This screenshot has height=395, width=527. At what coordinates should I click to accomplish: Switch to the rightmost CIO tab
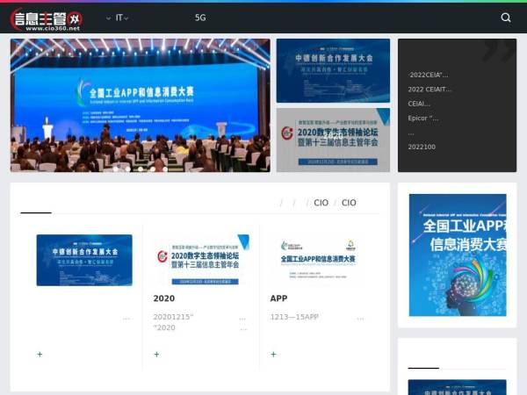tap(349, 203)
